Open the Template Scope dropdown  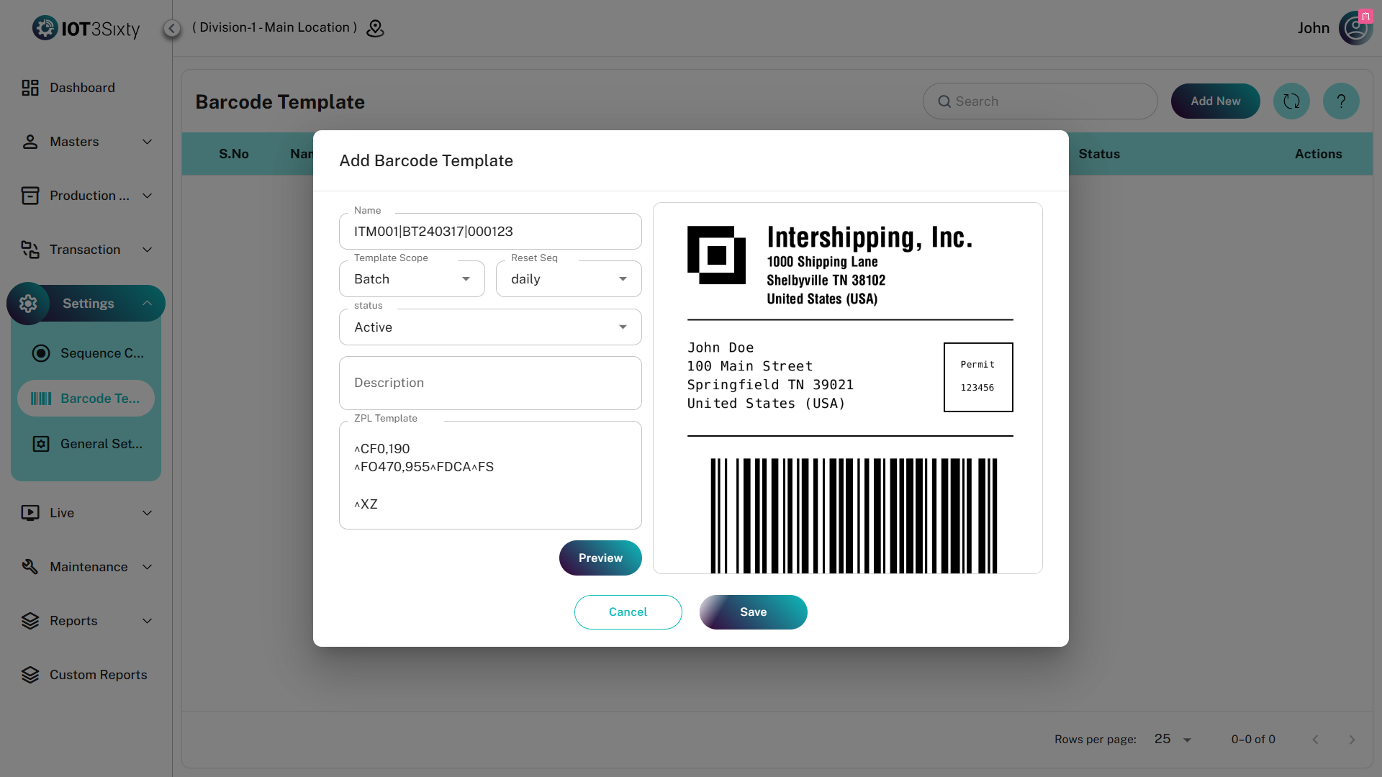(412, 279)
